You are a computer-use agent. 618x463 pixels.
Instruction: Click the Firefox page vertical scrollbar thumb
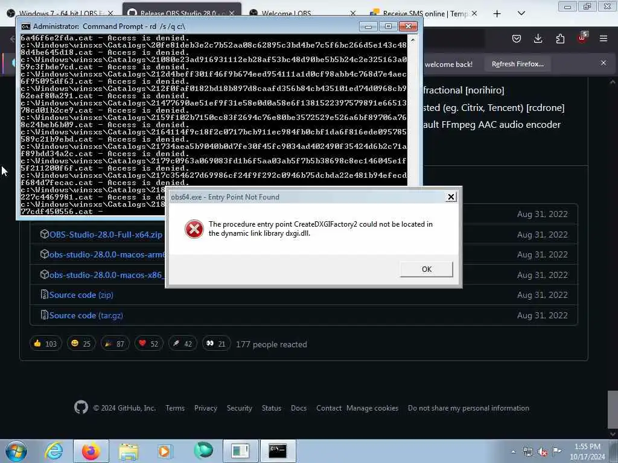click(613, 410)
